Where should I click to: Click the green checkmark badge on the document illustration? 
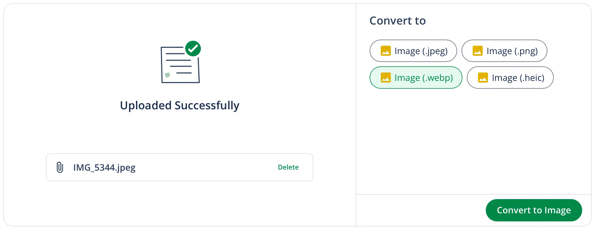[193, 48]
